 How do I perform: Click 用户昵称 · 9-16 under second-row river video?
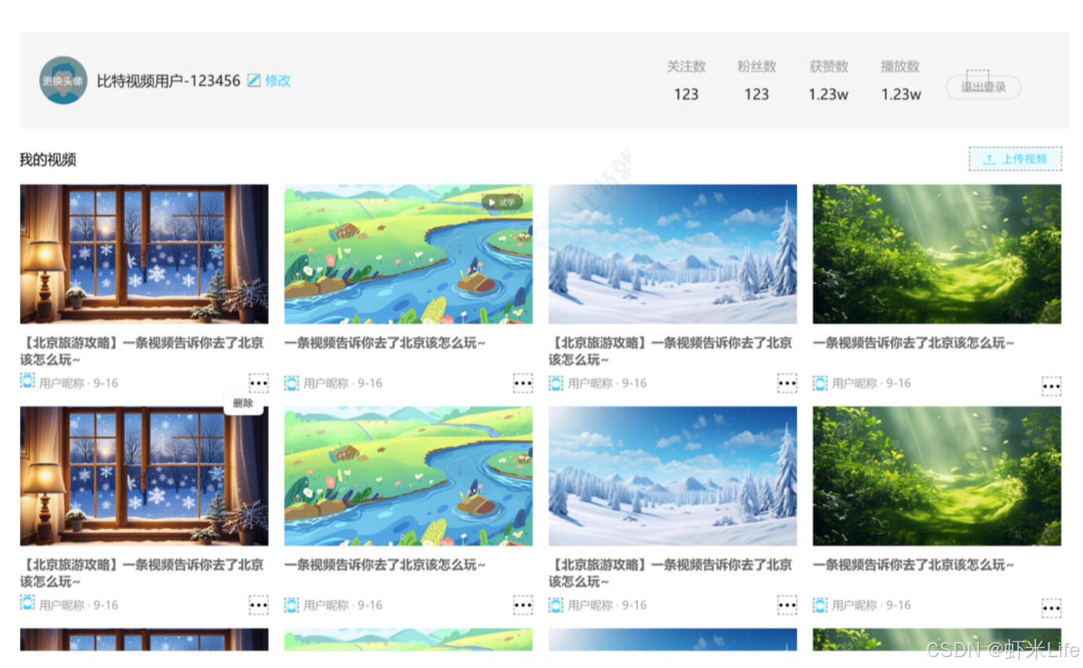pyautogui.click(x=343, y=605)
